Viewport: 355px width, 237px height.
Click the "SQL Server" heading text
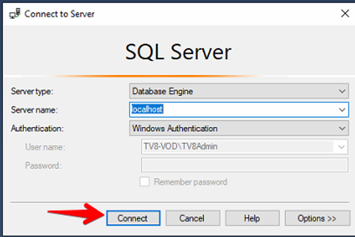[178, 53]
